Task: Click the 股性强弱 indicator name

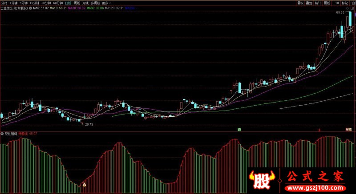Action: [11, 134]
